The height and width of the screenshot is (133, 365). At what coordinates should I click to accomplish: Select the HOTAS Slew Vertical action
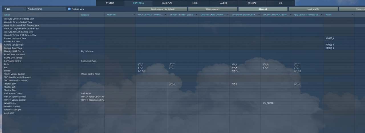point(13,58)
